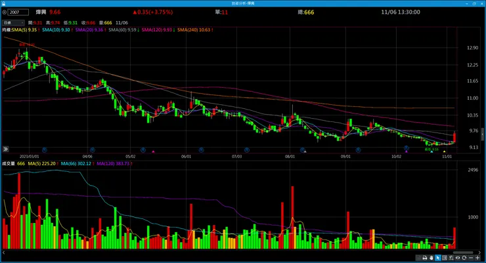Viewport: 486px width, 263px height.
Task: Click the cyan triangle marker near lowest price
Action: point(431,152)
